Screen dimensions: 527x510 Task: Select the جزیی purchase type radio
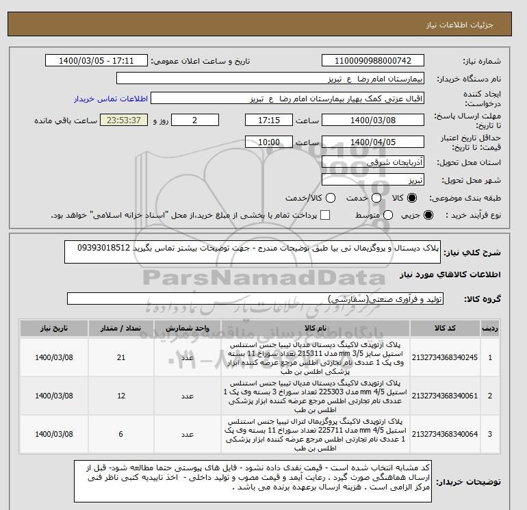(428, 215)
